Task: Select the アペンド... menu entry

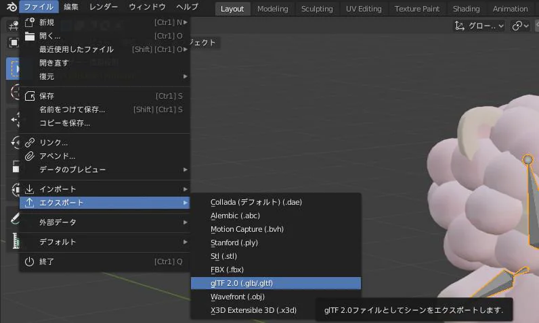Action: coord(105,156)
